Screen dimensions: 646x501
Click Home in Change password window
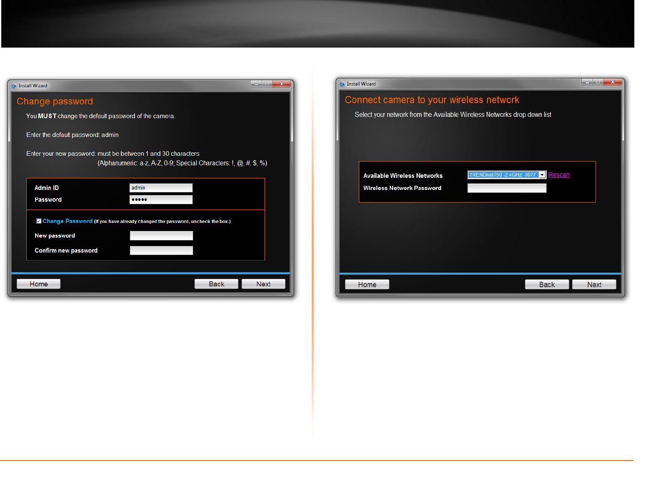(x=39, y=284)
